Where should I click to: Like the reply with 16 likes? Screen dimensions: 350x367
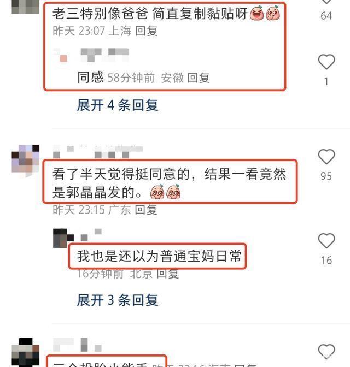click(326, 241)
